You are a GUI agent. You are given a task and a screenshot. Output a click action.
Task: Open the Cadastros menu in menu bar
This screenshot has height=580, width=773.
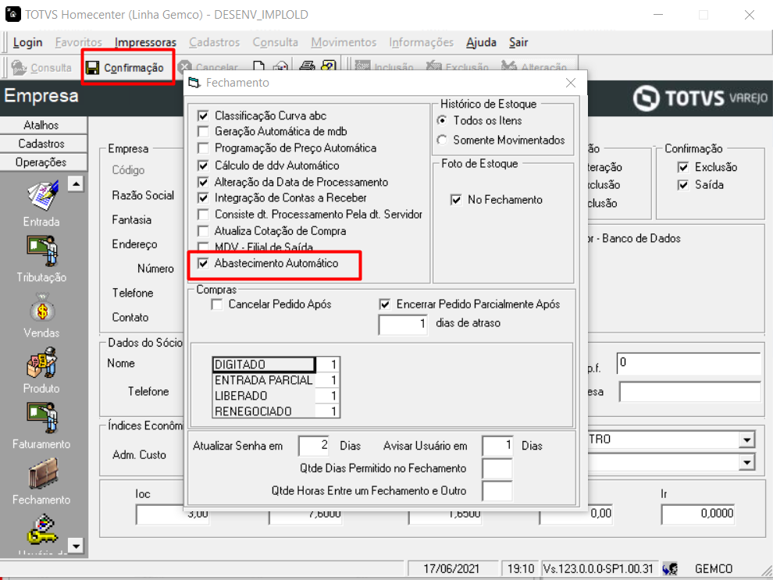tap(215, 42)
